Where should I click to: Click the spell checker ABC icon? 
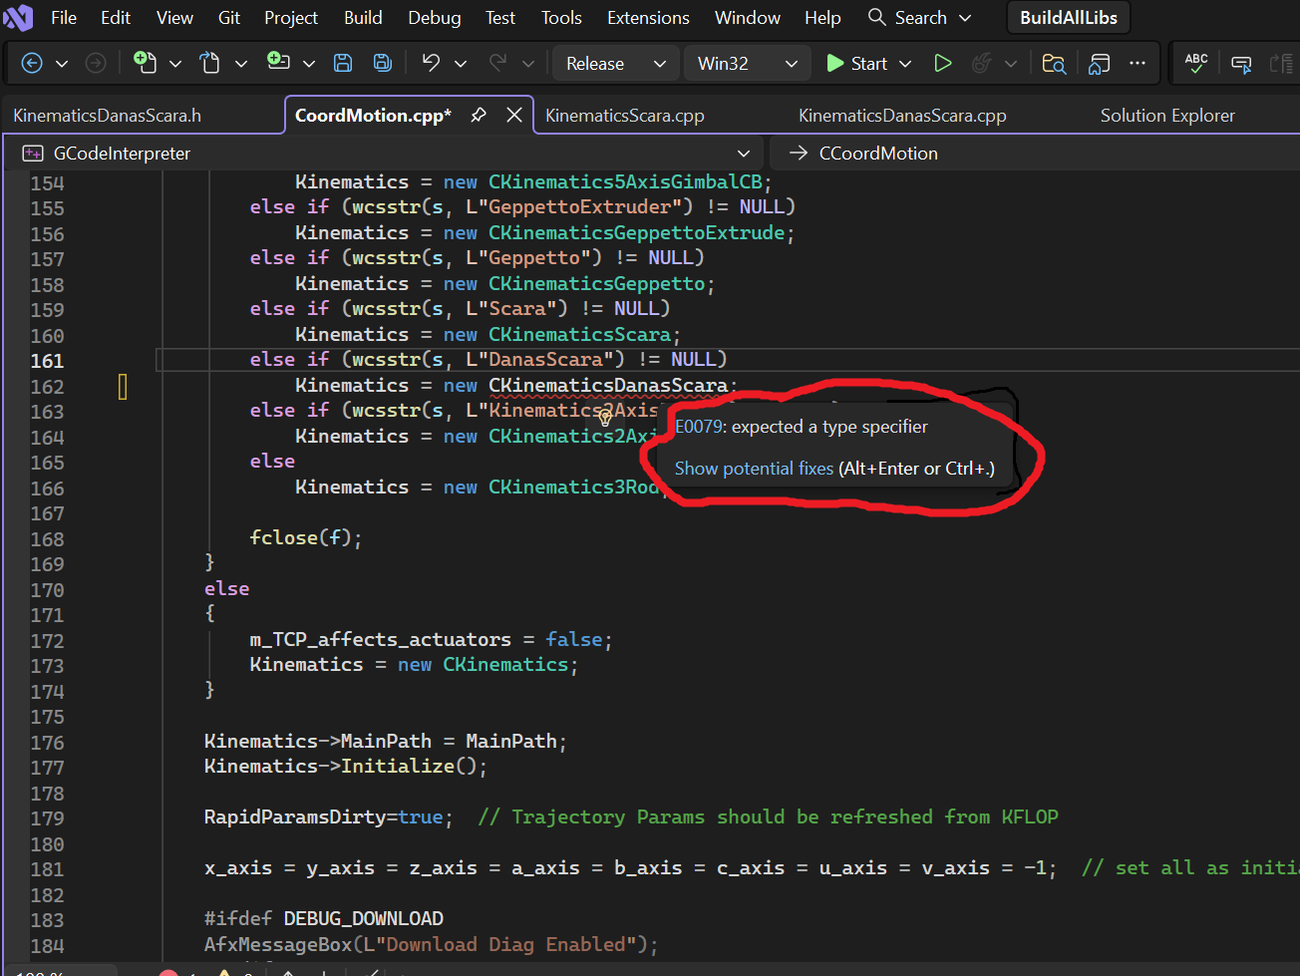pos(1196,64)
